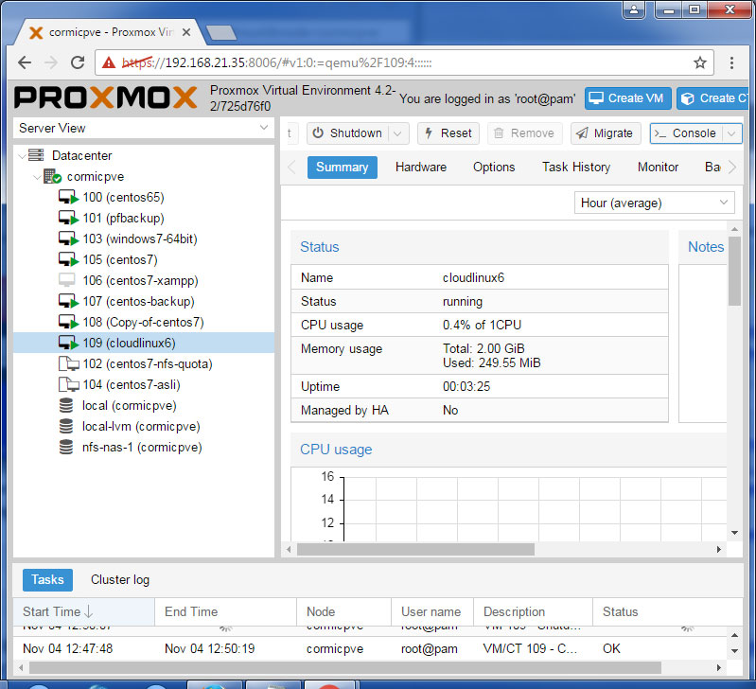Collapse the Datacenter tree node
The image size is (756, 689).
[x=22, y=156]
